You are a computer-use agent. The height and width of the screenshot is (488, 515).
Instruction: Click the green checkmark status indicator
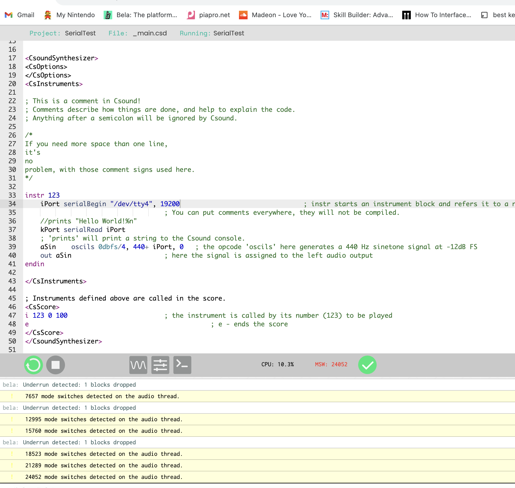pyautogui.click(x=367, y=365)
